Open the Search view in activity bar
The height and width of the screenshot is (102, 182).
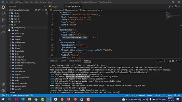[x=3, y=14]
